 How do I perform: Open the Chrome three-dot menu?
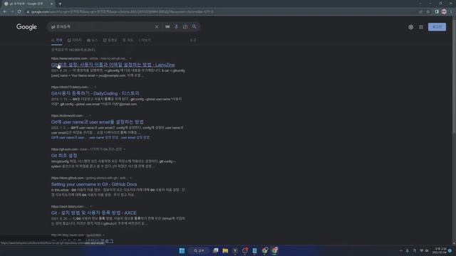tap(451, 11)
